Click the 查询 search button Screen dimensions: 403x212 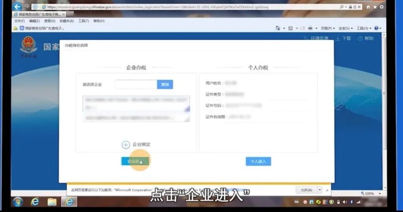click(x=165, y=85)
